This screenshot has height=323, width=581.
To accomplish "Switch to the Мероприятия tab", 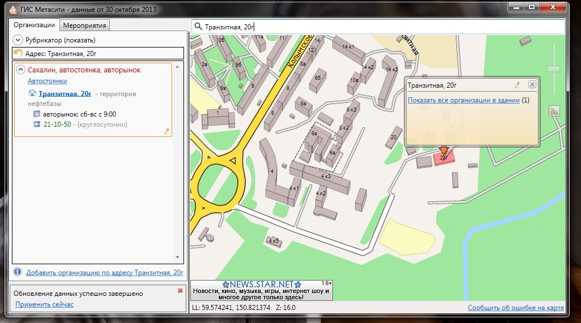I will pos(85,25).
